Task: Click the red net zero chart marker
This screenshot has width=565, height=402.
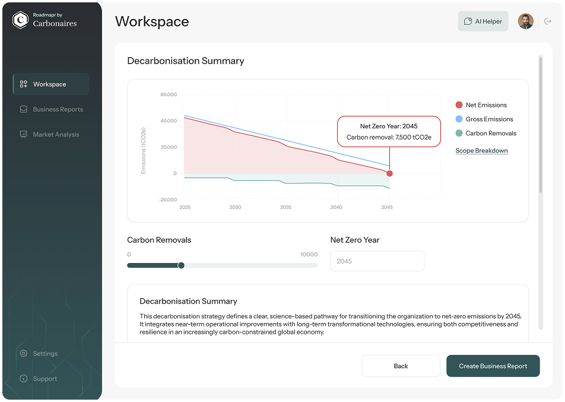Action: (389, 173)
